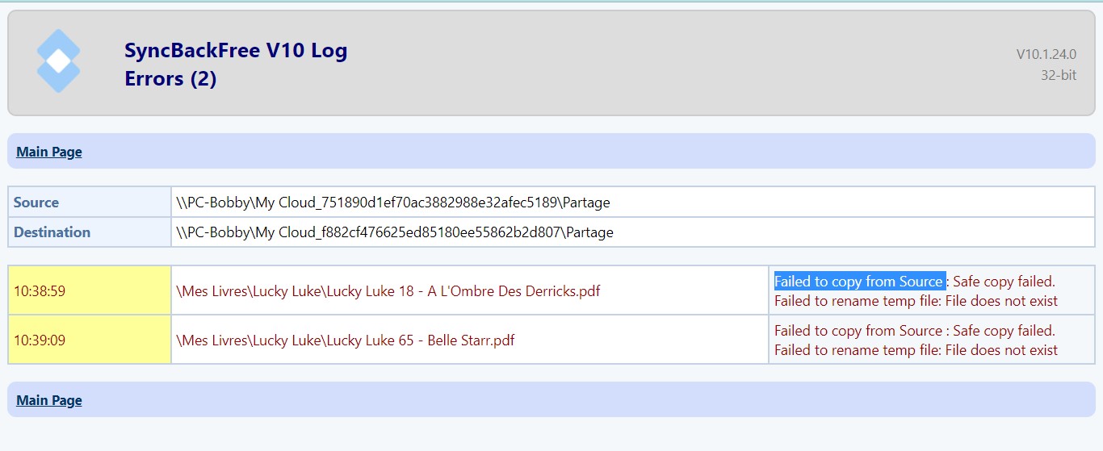The image size is (1103, 451).
Task: Click the Destination path ending in b2d807\Partage
Action: click(394, 232)
